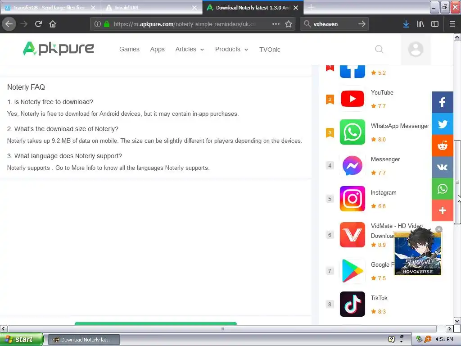Open the WhatsApp Messenger app icon
The width and height of the screenshot is (461, 346).
tap(352, 132)
